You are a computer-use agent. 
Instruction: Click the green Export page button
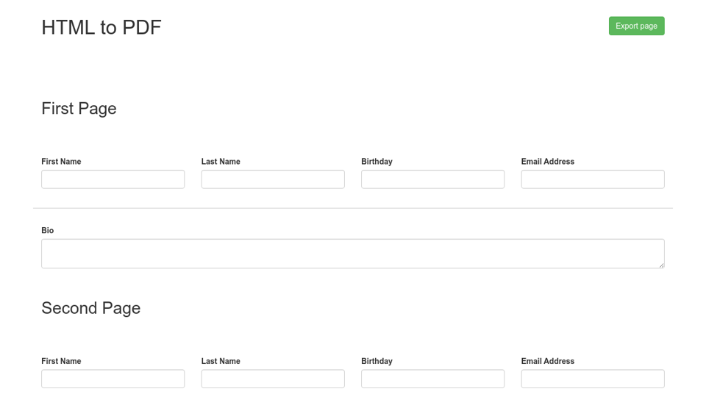coord(636,26)
